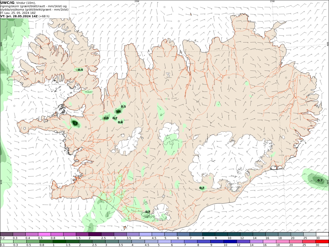Screen dimensions: 329x247
Task: Click the "1.3" precipitation value on the map
Action: (118, 111)
